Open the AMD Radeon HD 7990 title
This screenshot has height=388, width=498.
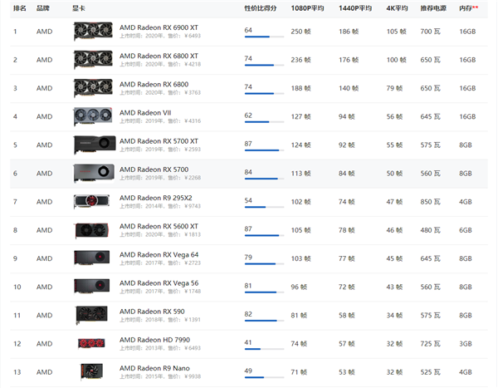click(x=154, y=340)
